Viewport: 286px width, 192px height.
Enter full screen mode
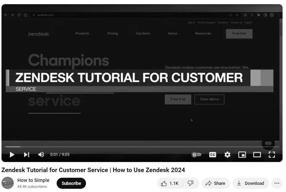tap(272, 155)
